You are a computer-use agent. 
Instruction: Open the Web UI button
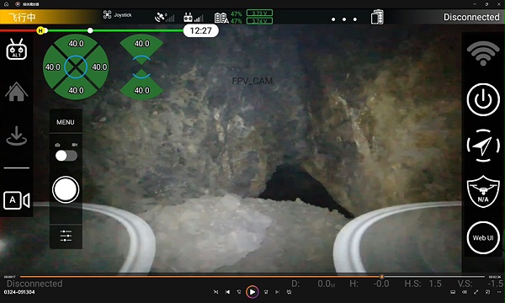[x=483, y=237]
